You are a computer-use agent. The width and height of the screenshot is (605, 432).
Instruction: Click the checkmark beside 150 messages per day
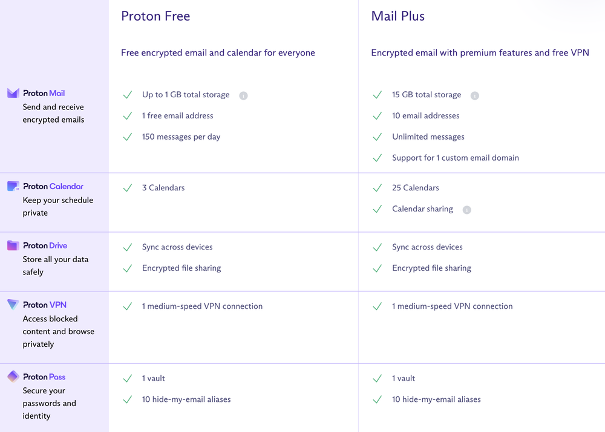coord(127,137)
